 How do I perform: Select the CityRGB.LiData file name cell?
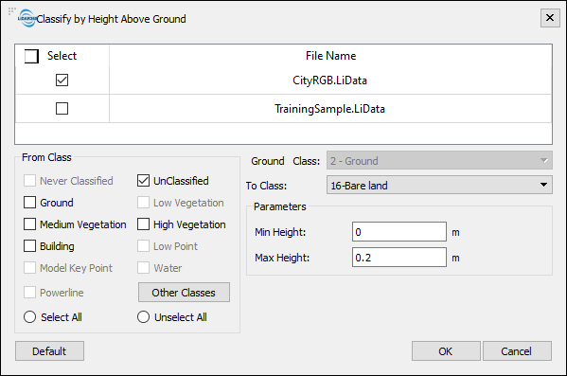point(330,80)
